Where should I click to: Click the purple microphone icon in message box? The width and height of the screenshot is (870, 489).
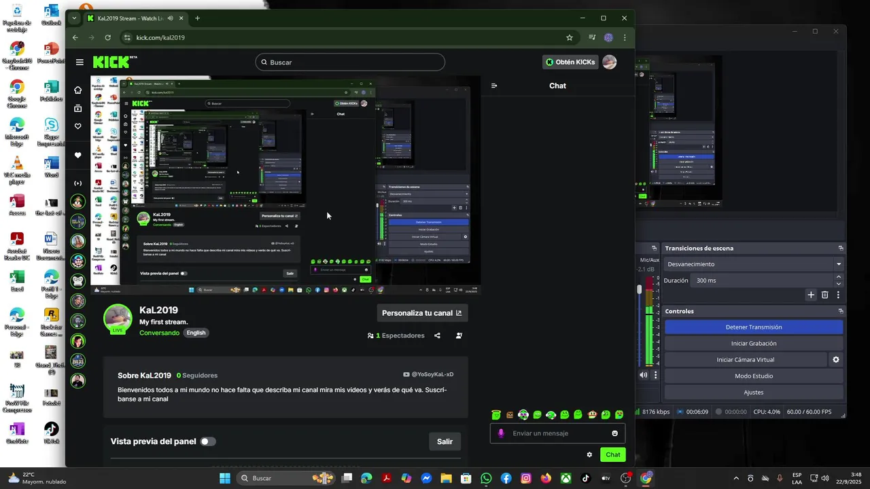(x=501, y=433)
